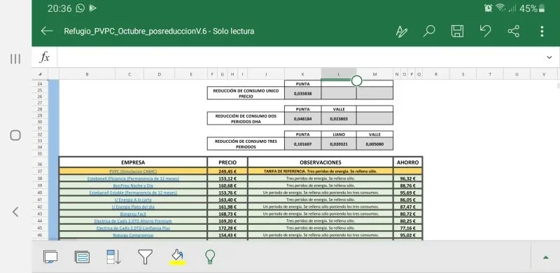Select the 249,45 € price cell
Image resolution: width=560 pixels, height=273 pixels.
point(227,171)
